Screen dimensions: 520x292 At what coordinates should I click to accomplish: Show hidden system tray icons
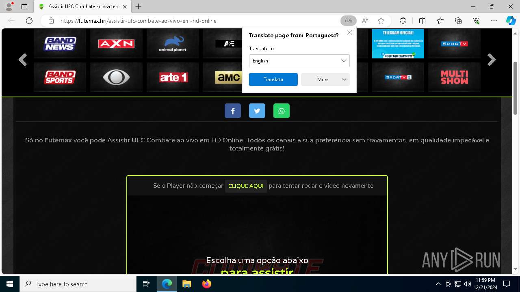pos(438,284)
